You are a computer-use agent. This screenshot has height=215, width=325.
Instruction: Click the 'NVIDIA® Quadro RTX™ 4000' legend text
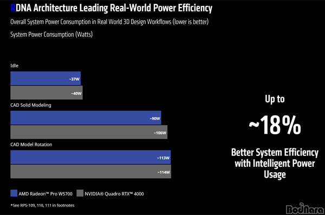tap(114, 194)
